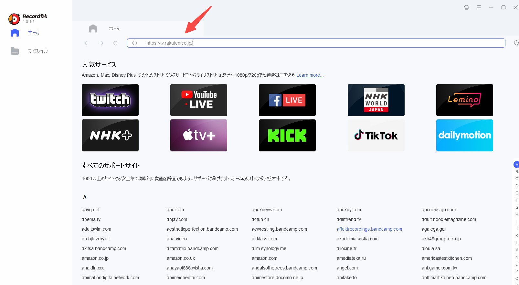The width and height of the screenshot is (519, 285).
Task: Open abc7ny.com site link
Action: click(x=349, y=210)
